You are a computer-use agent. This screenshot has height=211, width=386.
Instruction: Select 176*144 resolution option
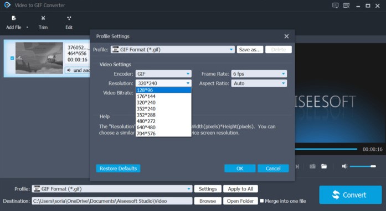click(163, 96)
